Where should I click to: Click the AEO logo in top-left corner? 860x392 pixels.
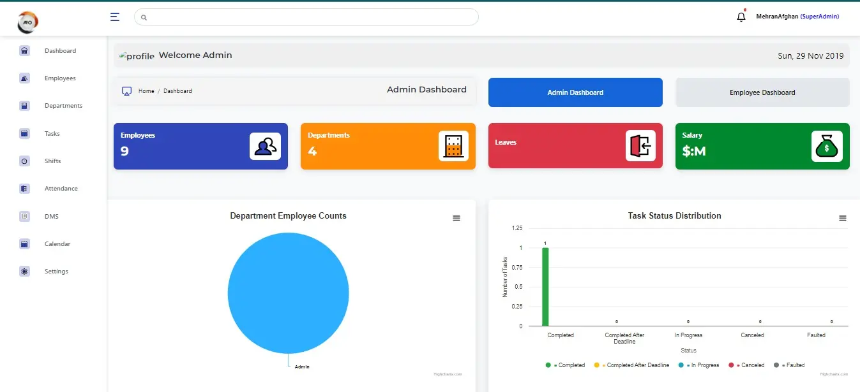click(28, 22)
